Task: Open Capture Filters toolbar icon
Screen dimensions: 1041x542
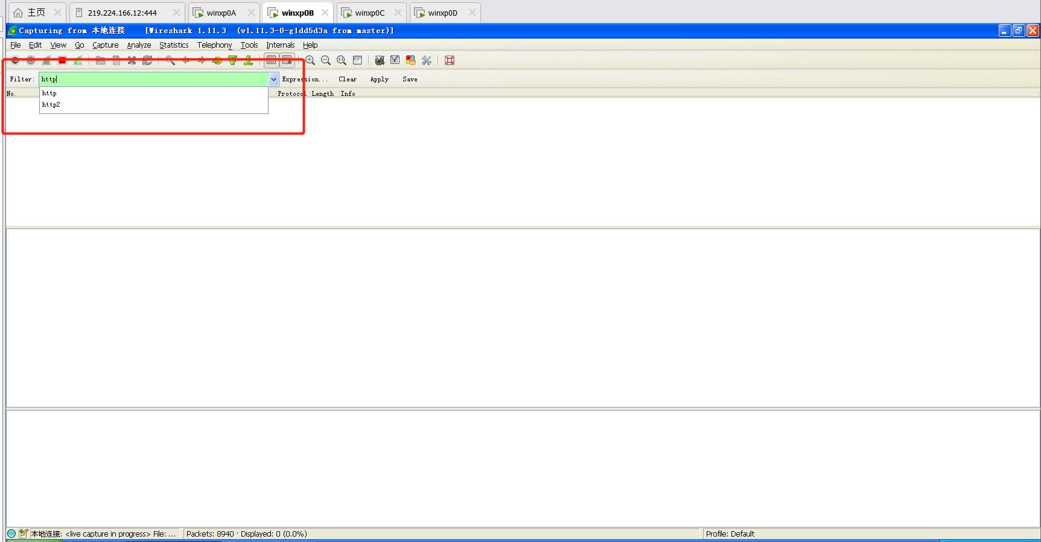Action: 380,60
